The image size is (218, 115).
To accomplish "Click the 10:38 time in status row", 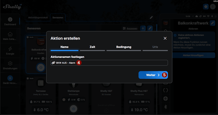I will click(x=188, y=16).
